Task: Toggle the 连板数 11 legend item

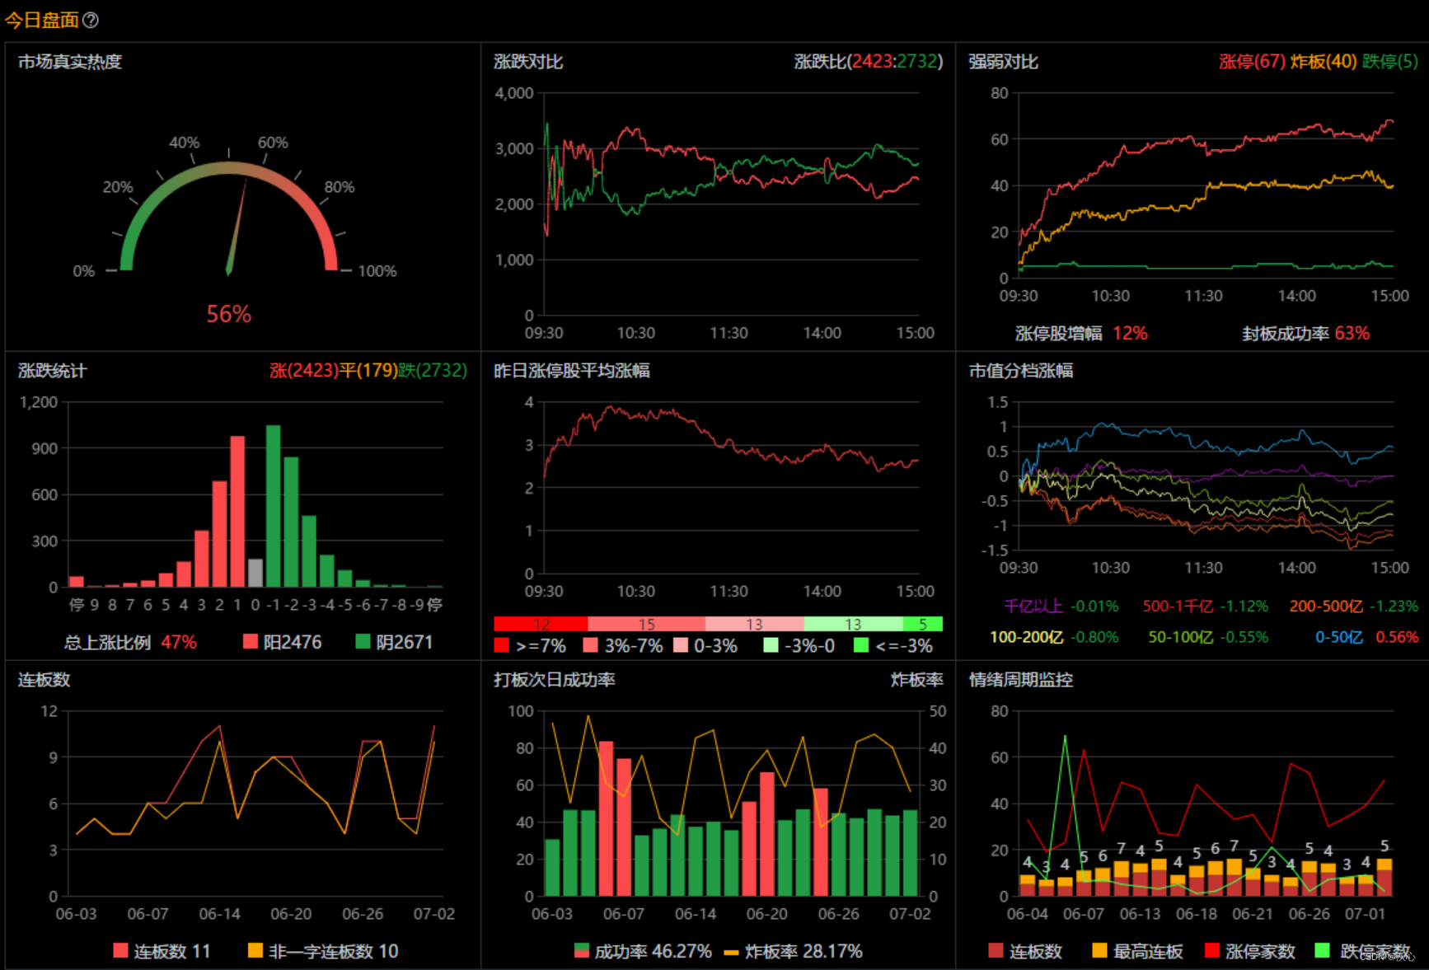Action: click(x=162, y=951)
